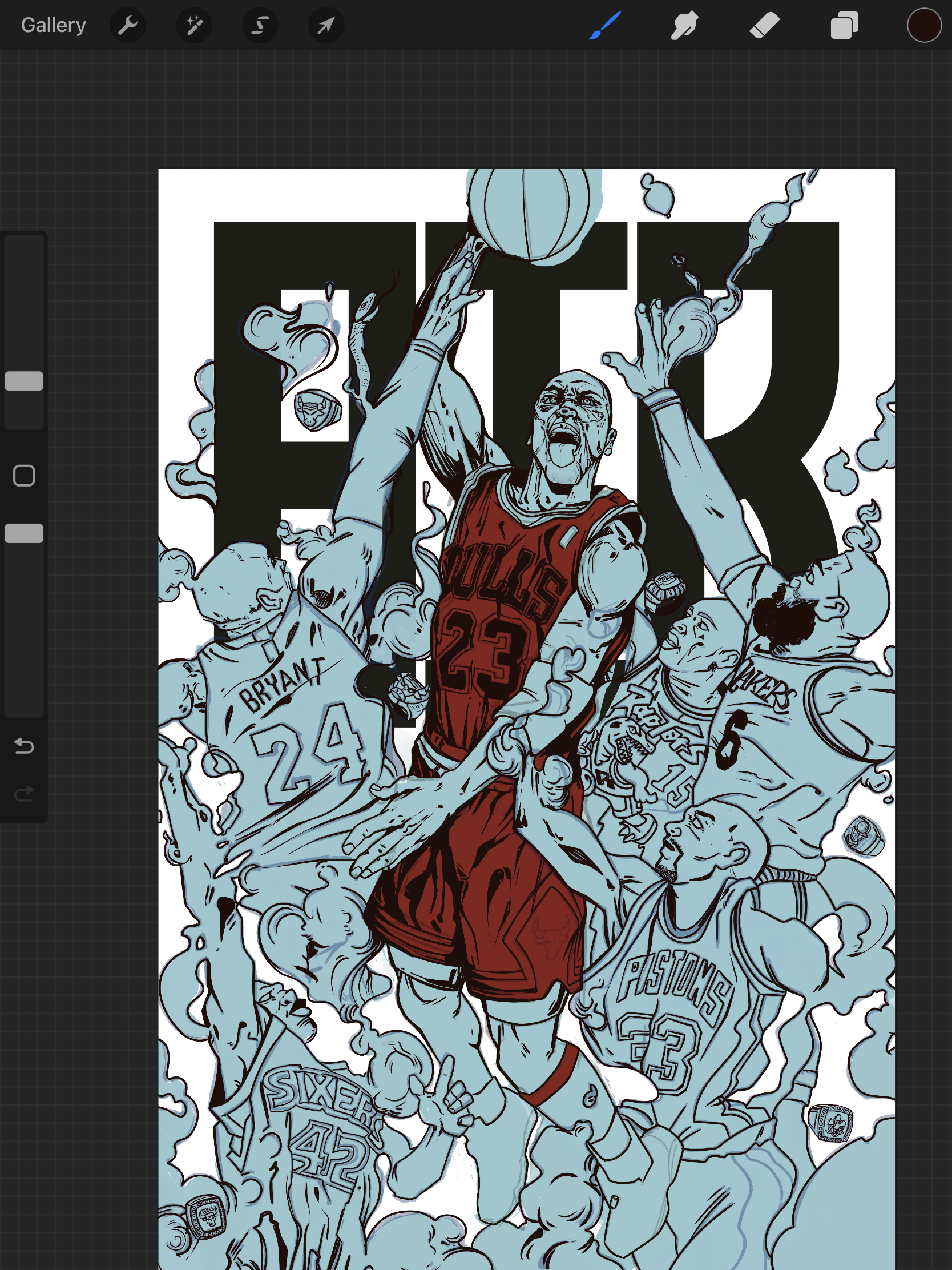Redo the last undone stroke
Image resolution: width=952 pixels, height=1270 pixels.
pos(24,794)
